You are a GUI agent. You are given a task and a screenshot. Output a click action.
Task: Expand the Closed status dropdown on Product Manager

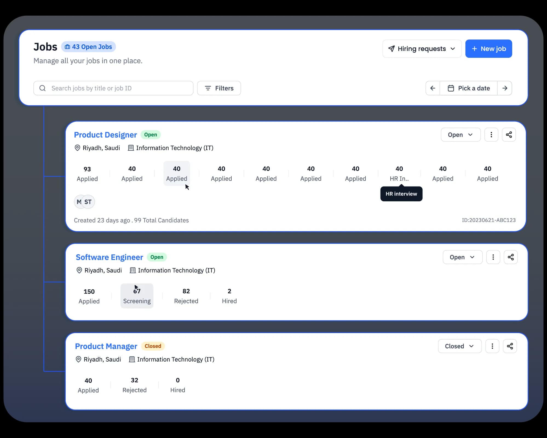459,346
